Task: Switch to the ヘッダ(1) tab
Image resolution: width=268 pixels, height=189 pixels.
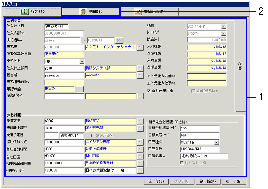Action: point(32,12)
